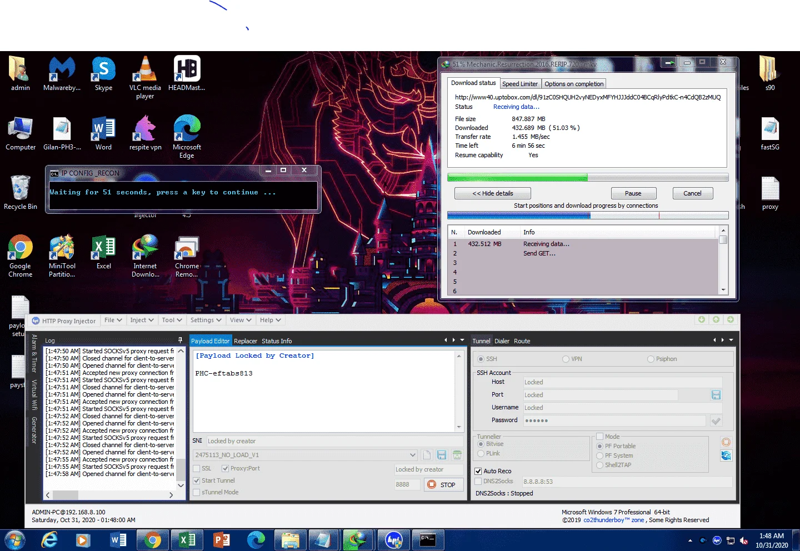
Task: Open Microsoft Edge desktop shortcut
Action: pos(187,137)
